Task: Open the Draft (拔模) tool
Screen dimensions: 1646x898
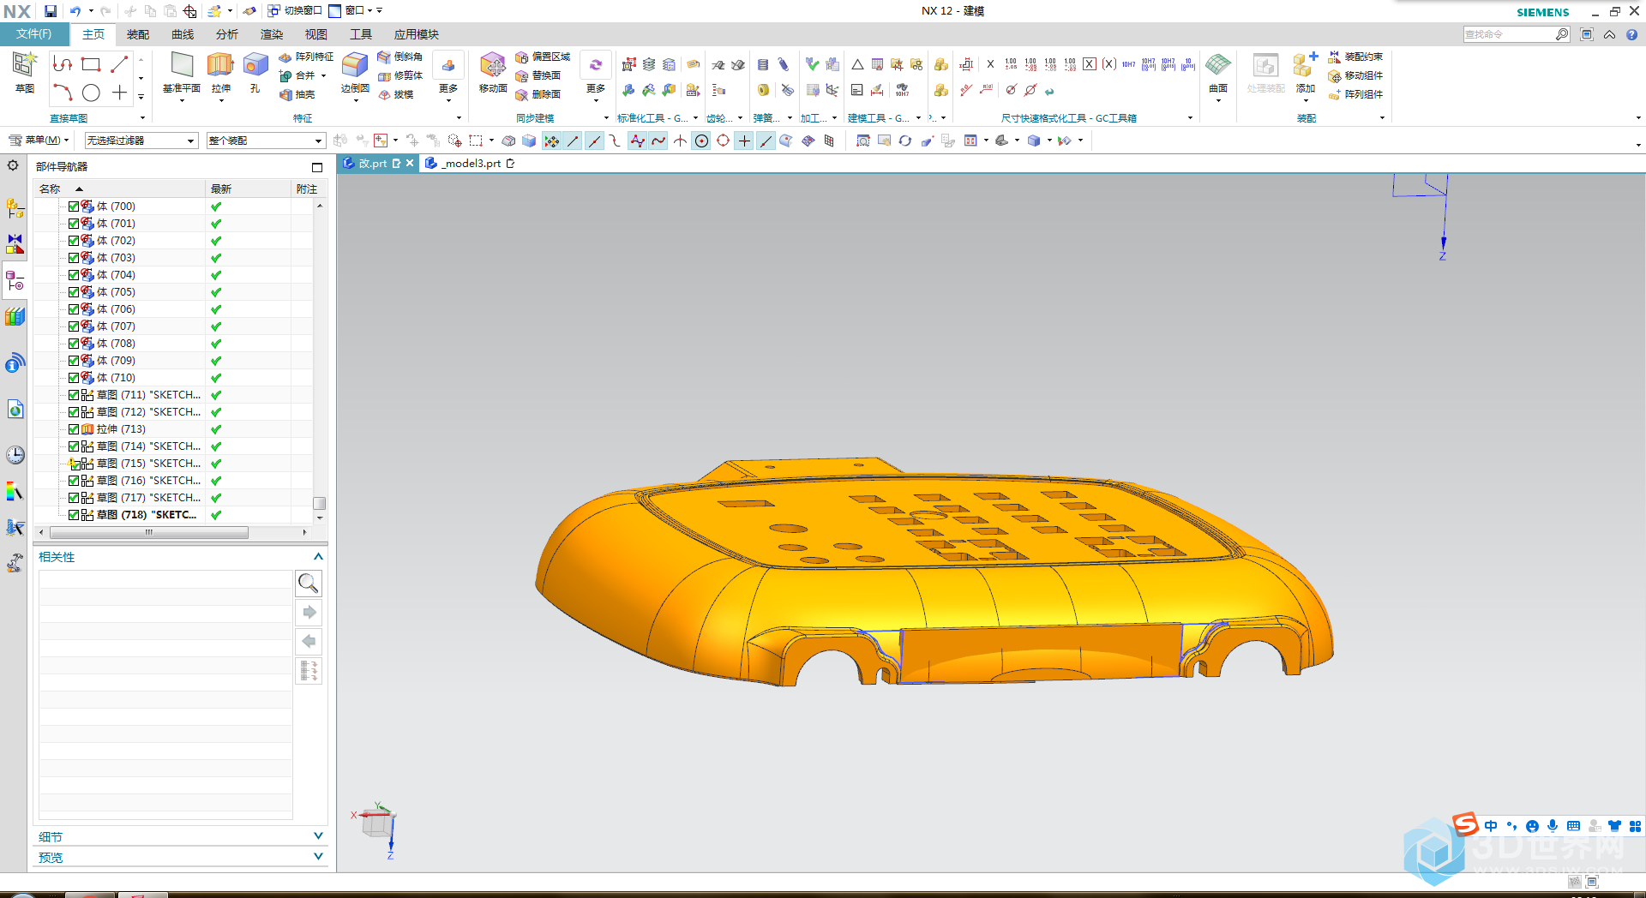Action: click(x=396, y=94)
